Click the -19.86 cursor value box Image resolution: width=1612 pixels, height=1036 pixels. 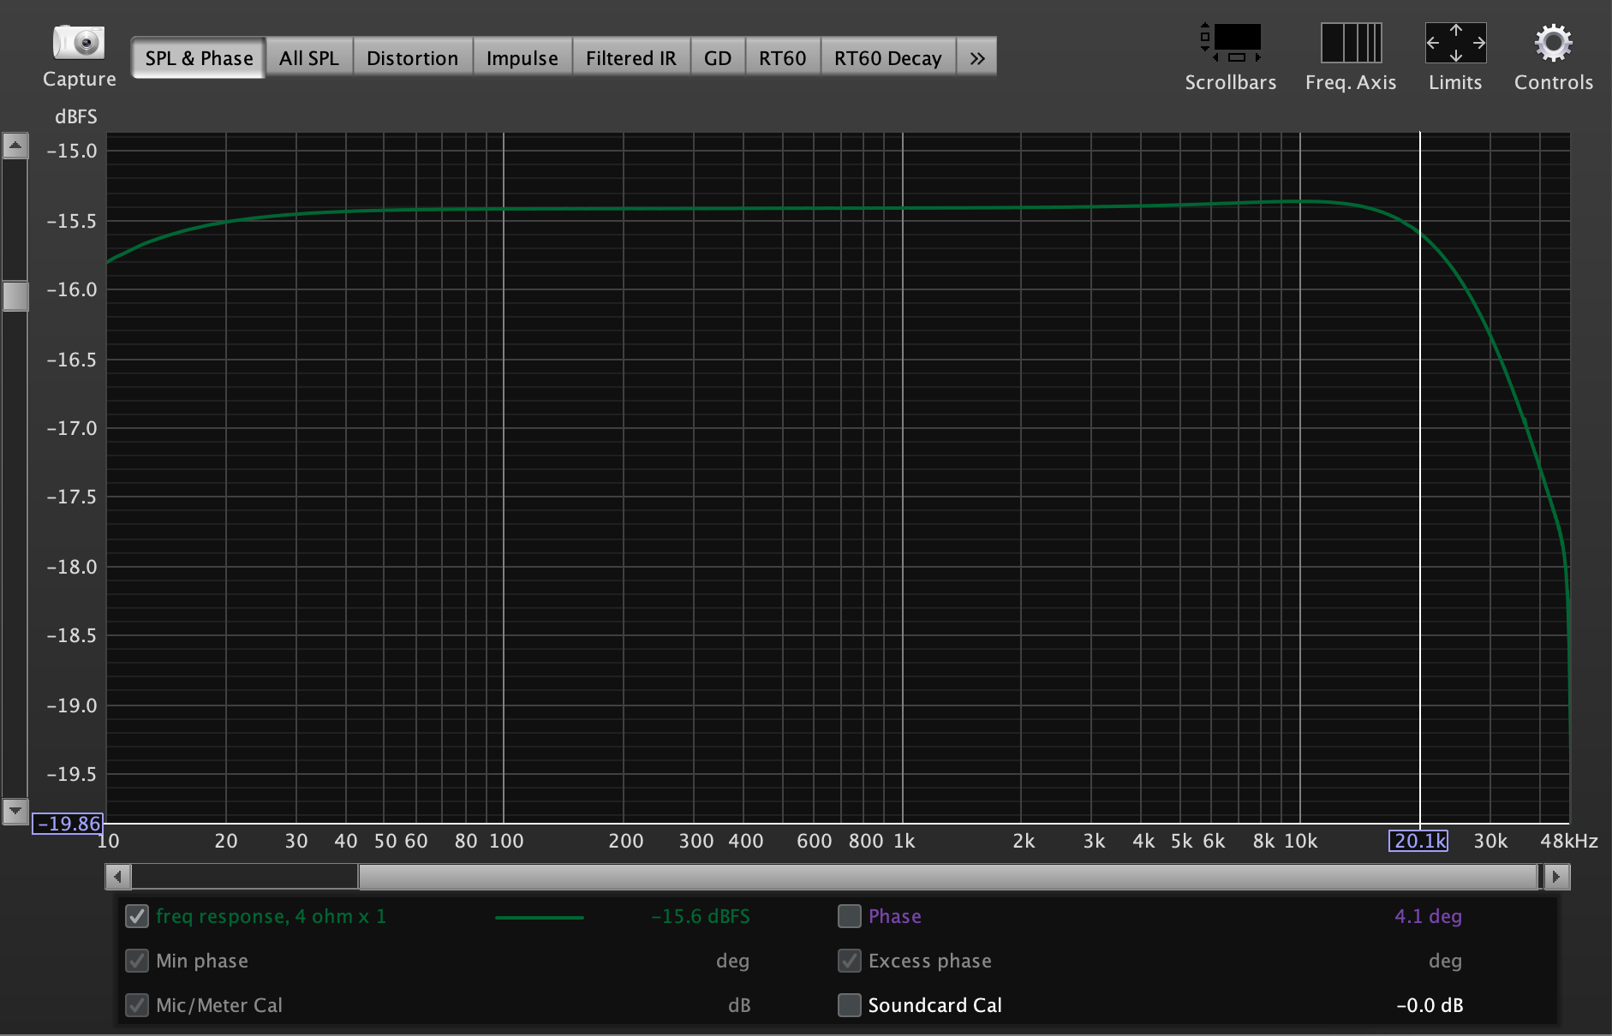pyautogui.click(x=68, y=824)
